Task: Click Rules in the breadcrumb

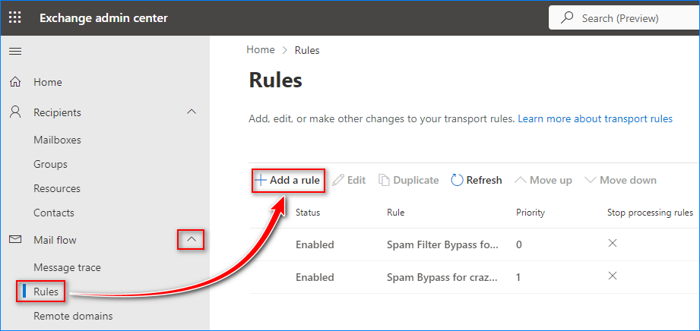Action: tap(307, 50)
